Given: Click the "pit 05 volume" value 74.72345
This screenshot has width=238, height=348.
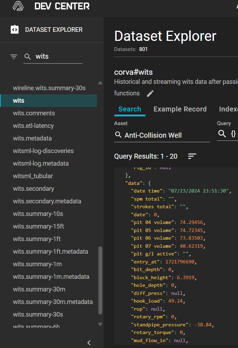Looking at the screenshot, I should coord(192,230).
